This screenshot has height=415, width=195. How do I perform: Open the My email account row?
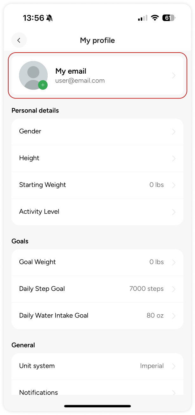(x=97, y=76)
